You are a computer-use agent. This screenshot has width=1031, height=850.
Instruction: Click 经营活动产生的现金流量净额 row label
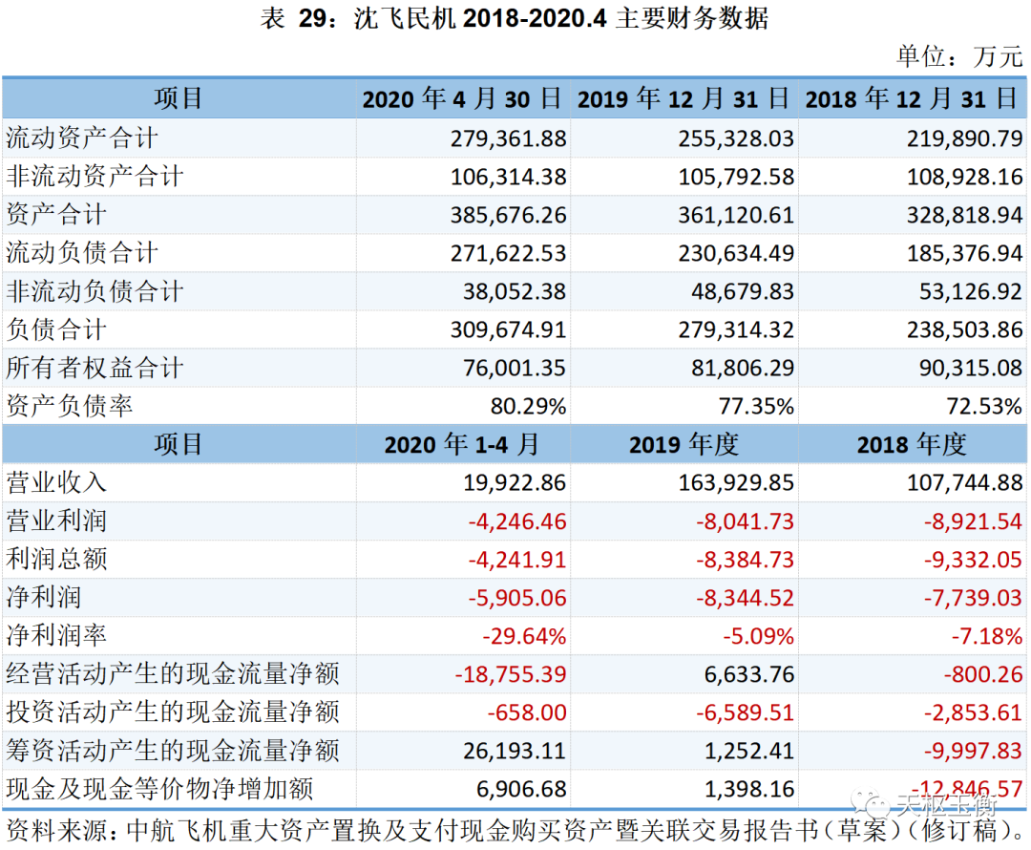click(x=173, y=674)
